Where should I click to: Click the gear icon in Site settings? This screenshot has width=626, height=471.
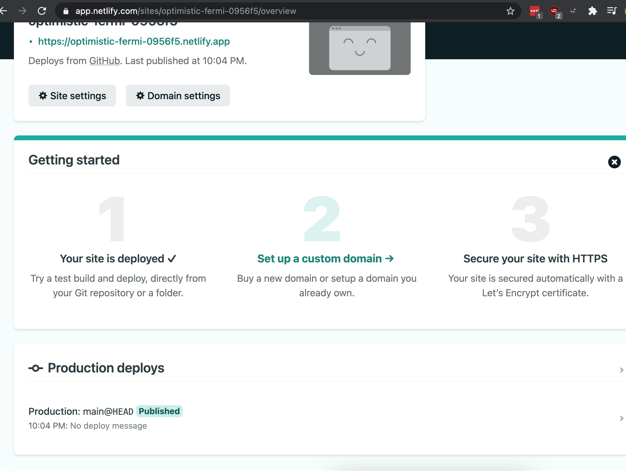point(43,96)
